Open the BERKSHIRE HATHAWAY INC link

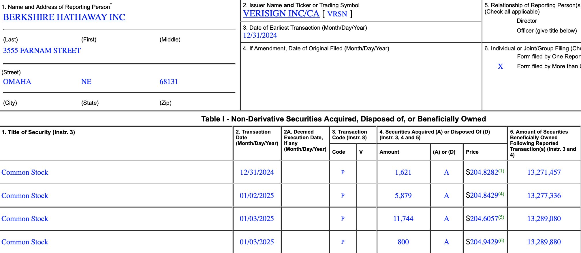tap(64, 17)
